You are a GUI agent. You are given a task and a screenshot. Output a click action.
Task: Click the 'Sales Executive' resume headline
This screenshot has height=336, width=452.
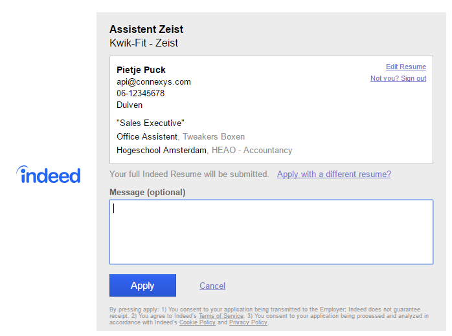click(x=150, y=123)
